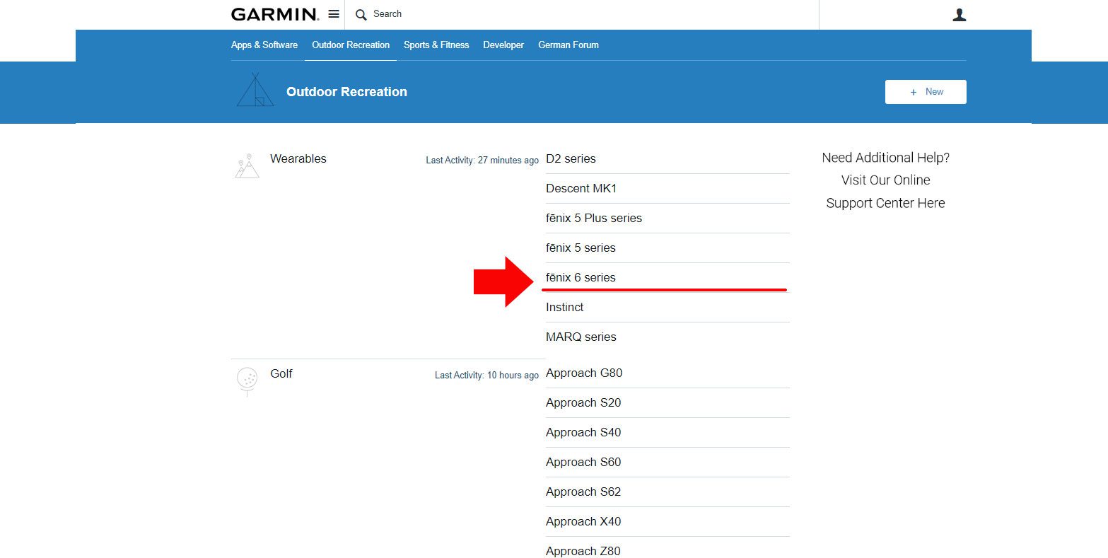Open the fēnix 6 series forum
This screenshot has height=558, width=1108.
[x=581, y=277]
